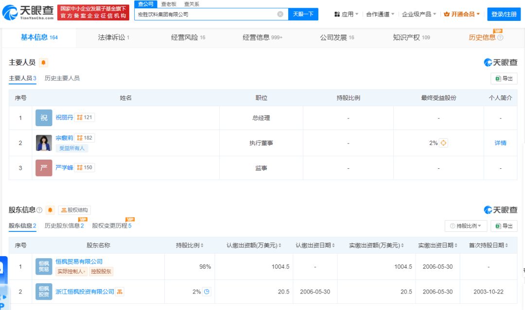Open relationship count 121 badge for 祝丽丹

[85, 117]
